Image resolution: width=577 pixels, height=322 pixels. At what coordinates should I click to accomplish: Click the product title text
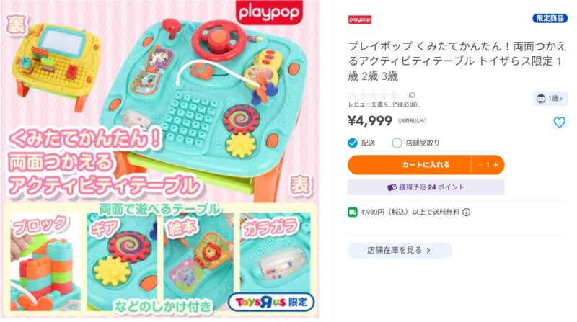click(457, 61)
